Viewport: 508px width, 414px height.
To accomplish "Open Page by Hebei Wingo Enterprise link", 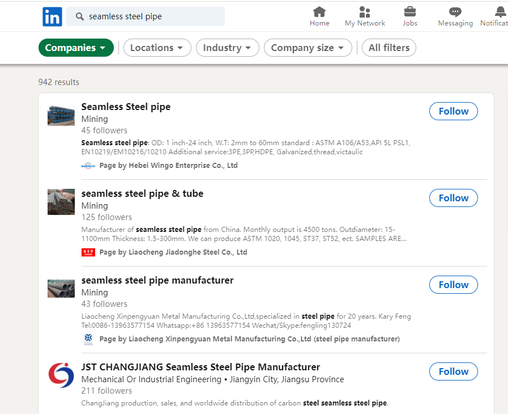I will click(168, 166).
